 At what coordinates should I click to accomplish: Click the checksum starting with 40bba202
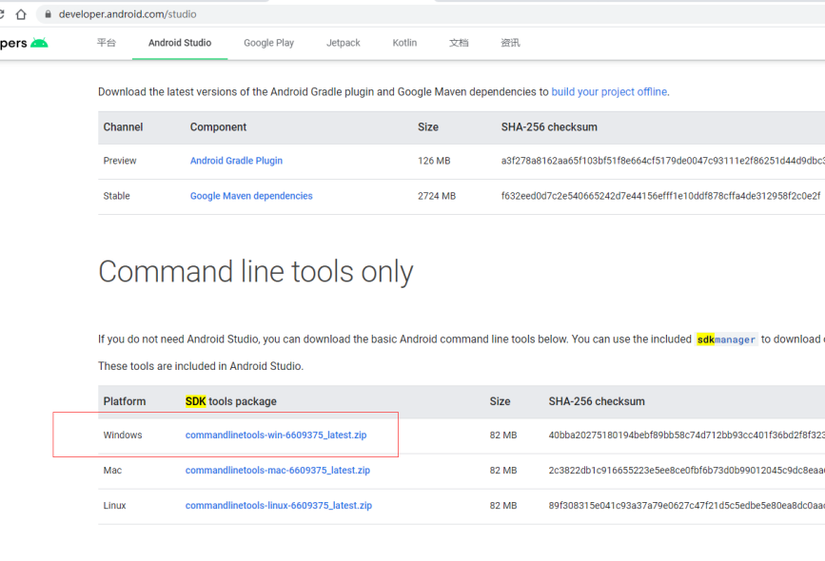pos(687,435)
